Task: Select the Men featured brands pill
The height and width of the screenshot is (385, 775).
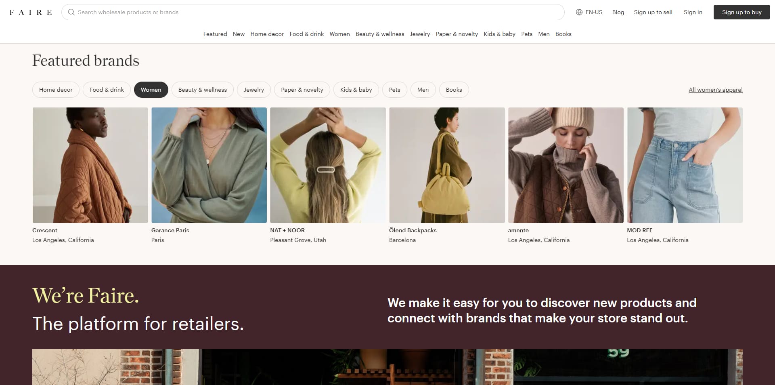Action: (423, 90)
